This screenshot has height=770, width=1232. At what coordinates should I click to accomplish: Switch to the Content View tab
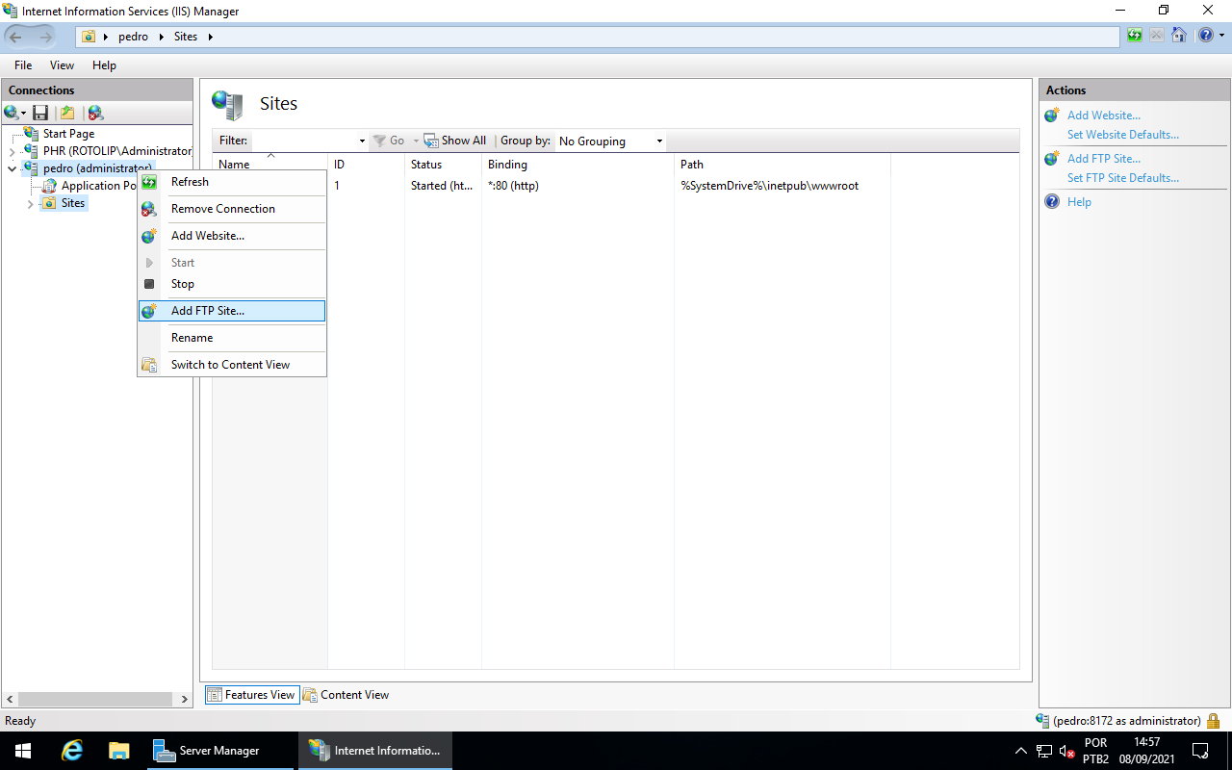click(x=346, y=695)
